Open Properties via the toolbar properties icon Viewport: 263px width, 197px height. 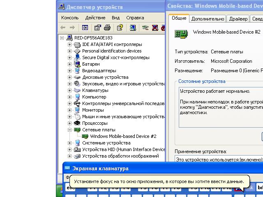tap(98, 27)
